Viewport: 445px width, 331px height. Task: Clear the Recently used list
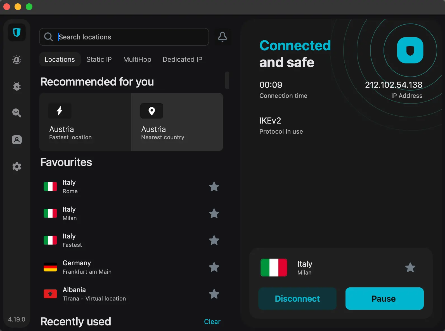pyautogui.click(x=212, y=322)
